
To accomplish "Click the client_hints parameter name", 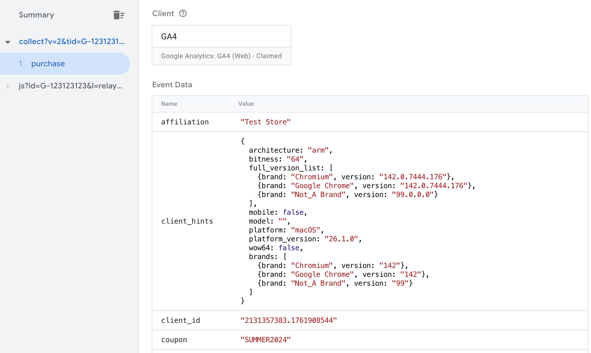I will tap(187, 221).
